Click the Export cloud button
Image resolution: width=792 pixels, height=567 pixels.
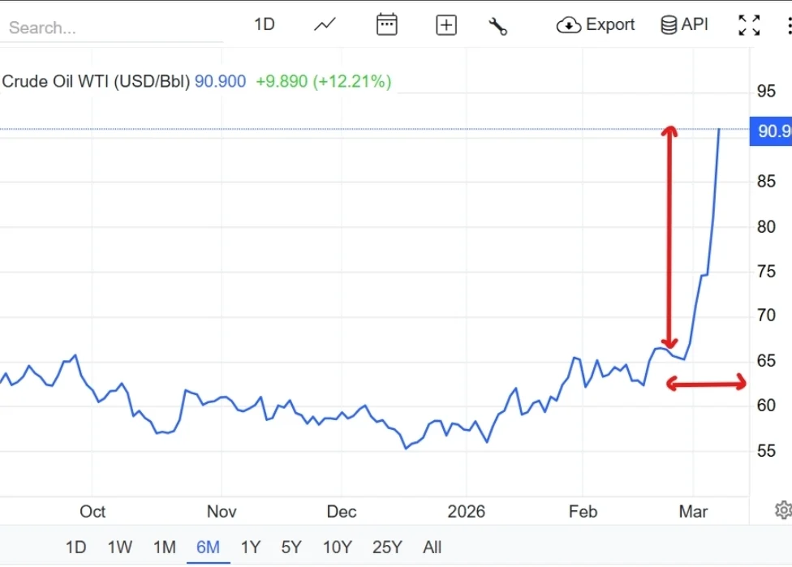coord(595,24)
